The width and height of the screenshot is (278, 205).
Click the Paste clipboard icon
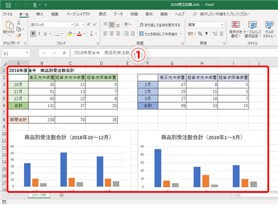coord(9,25)
